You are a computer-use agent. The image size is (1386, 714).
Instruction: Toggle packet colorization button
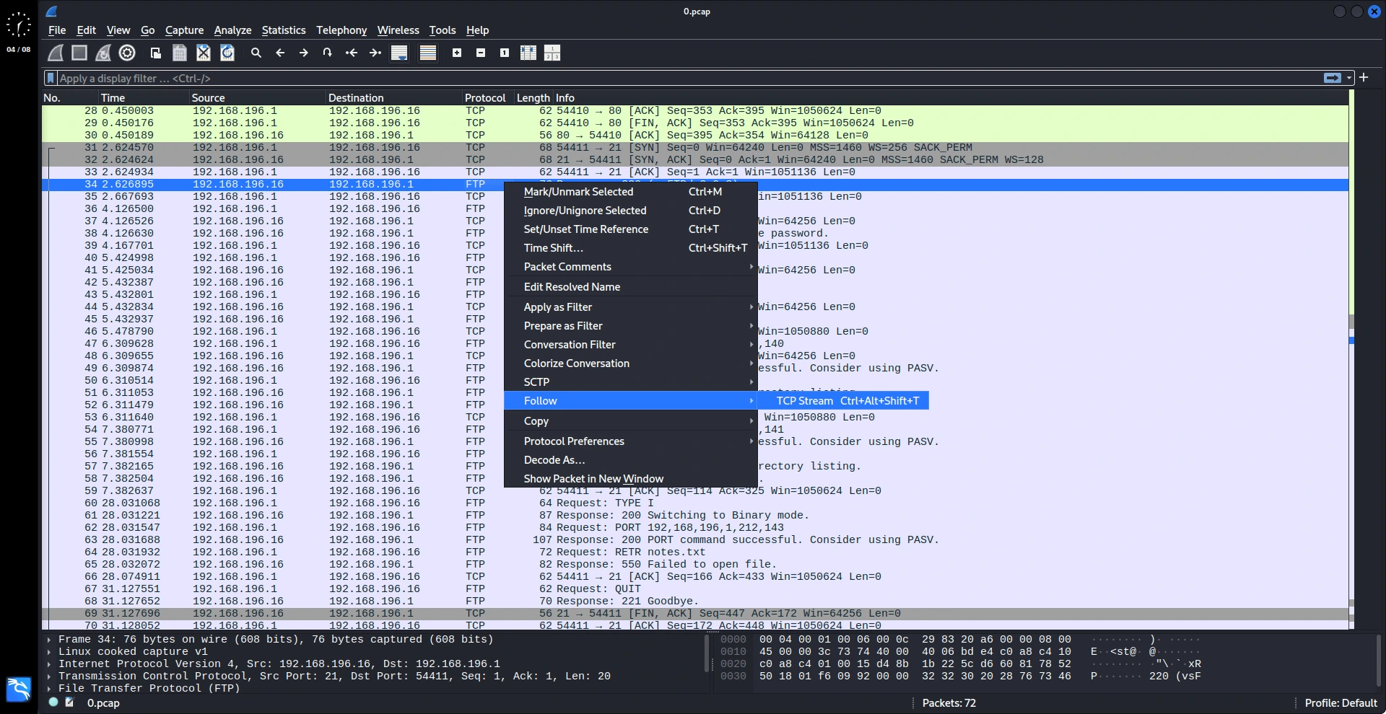(x=428, y=53)
